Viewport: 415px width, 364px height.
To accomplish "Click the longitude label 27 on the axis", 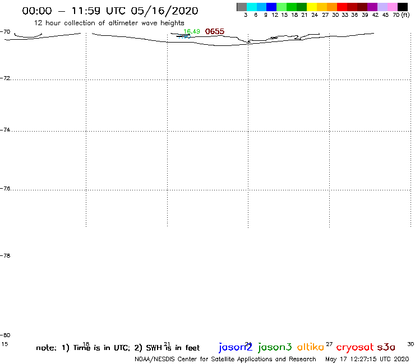I will pos(329,344).
